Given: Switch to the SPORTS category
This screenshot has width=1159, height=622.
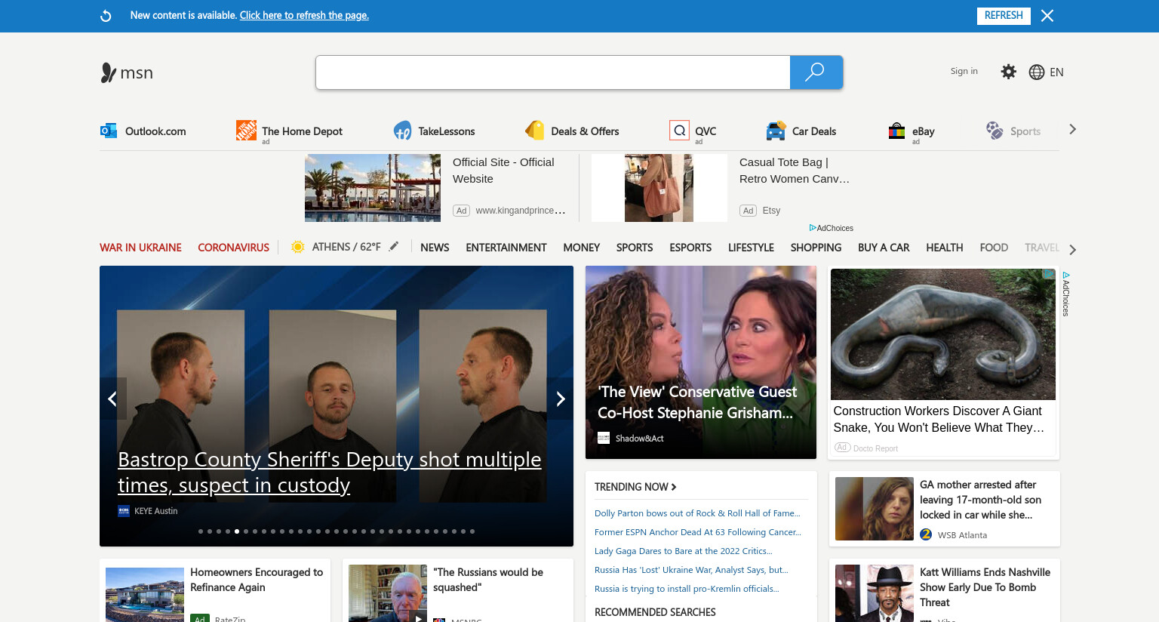Looking at the screenshot, I should pyautogui.click(x=635, y=248).
